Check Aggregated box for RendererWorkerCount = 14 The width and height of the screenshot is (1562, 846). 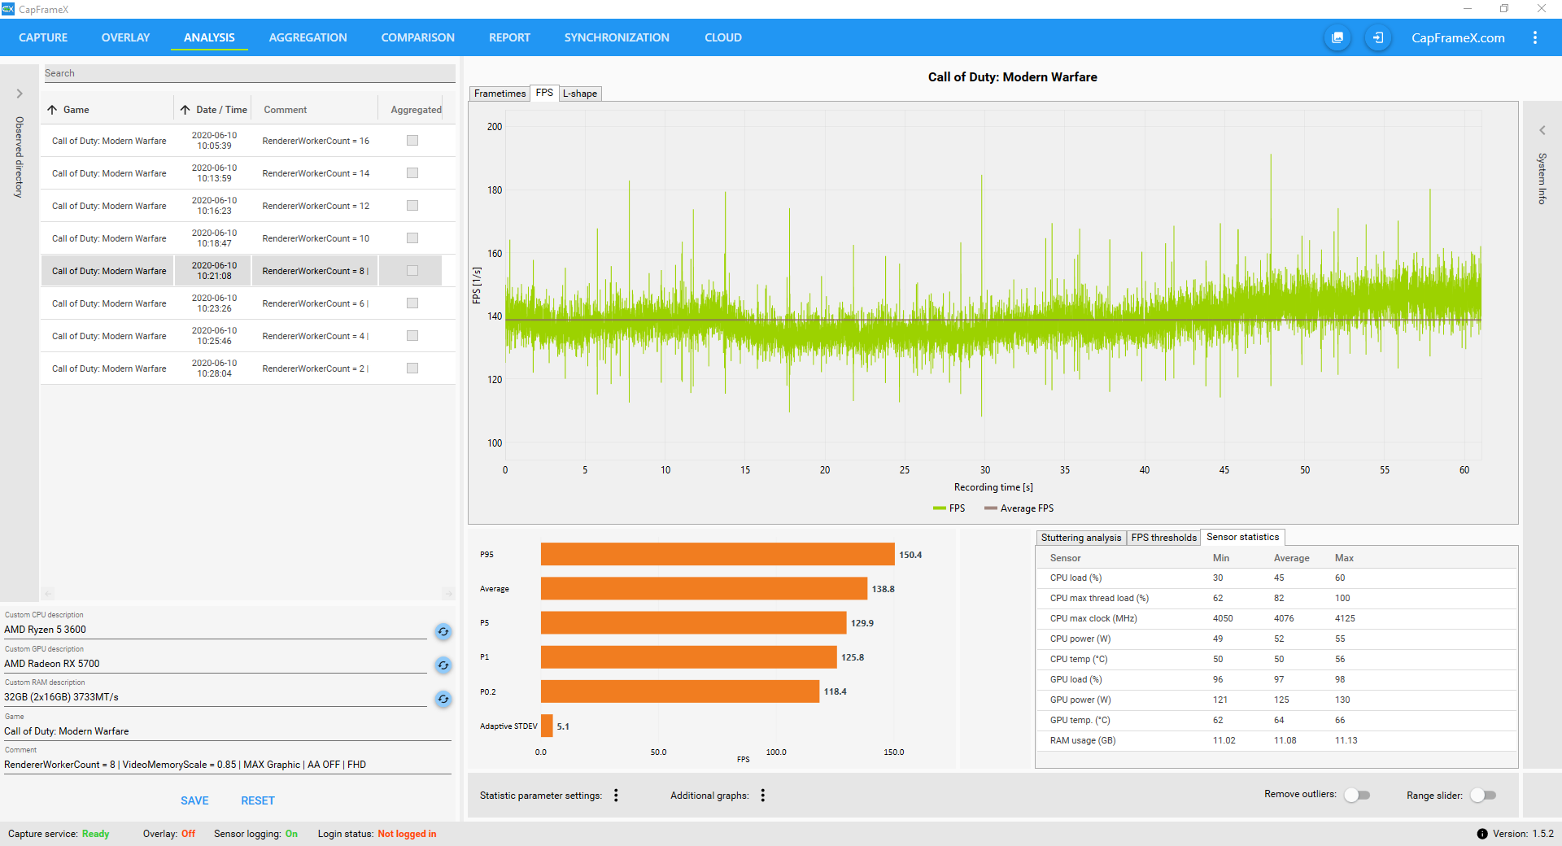[412, 173]
